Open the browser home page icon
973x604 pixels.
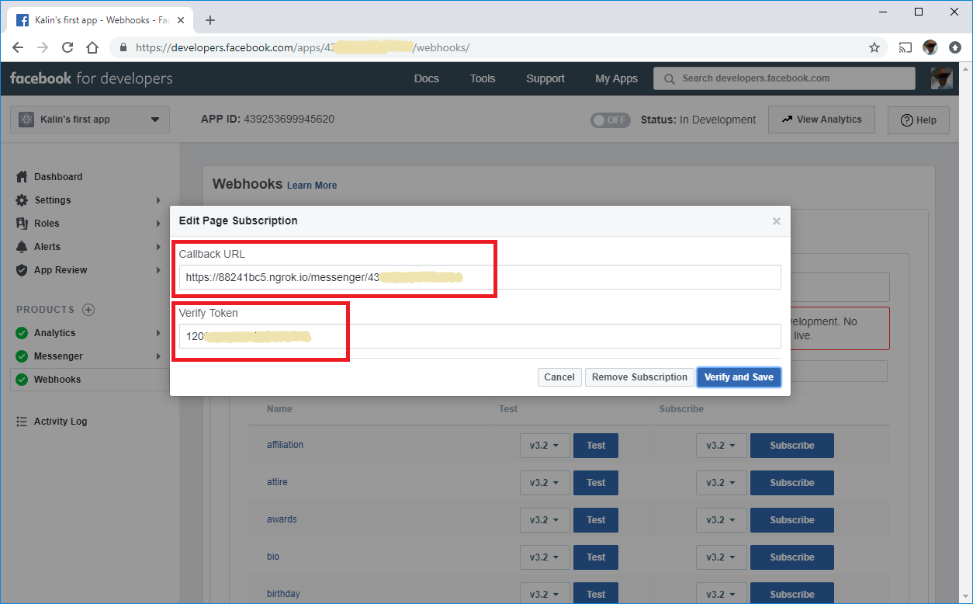point(92,47)
